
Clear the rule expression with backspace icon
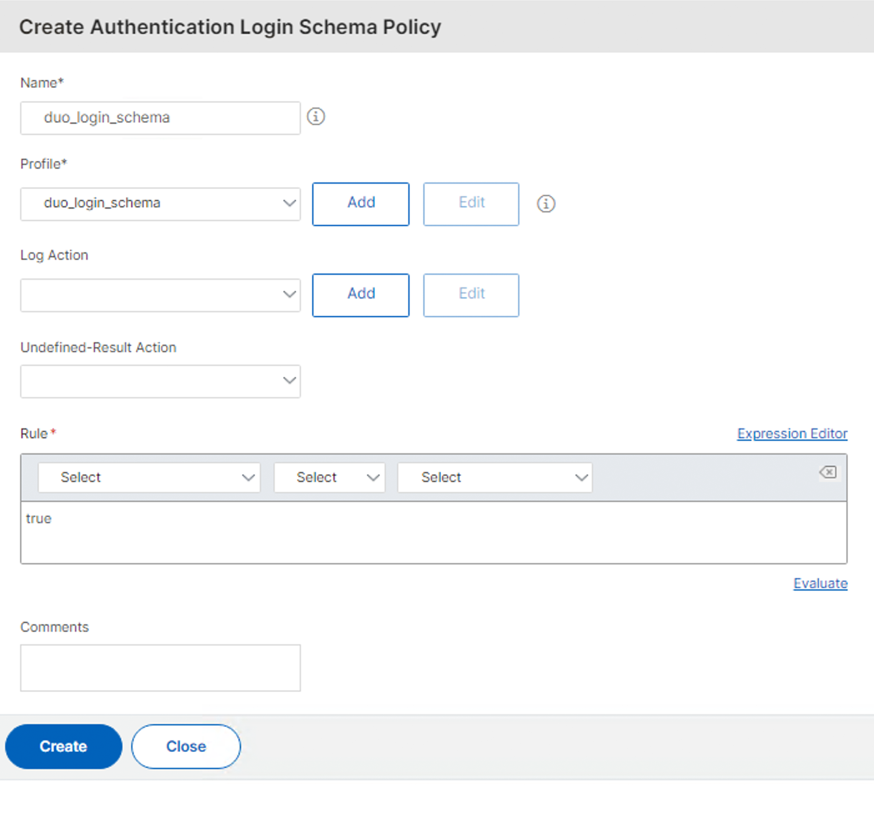tap(828, 472)
